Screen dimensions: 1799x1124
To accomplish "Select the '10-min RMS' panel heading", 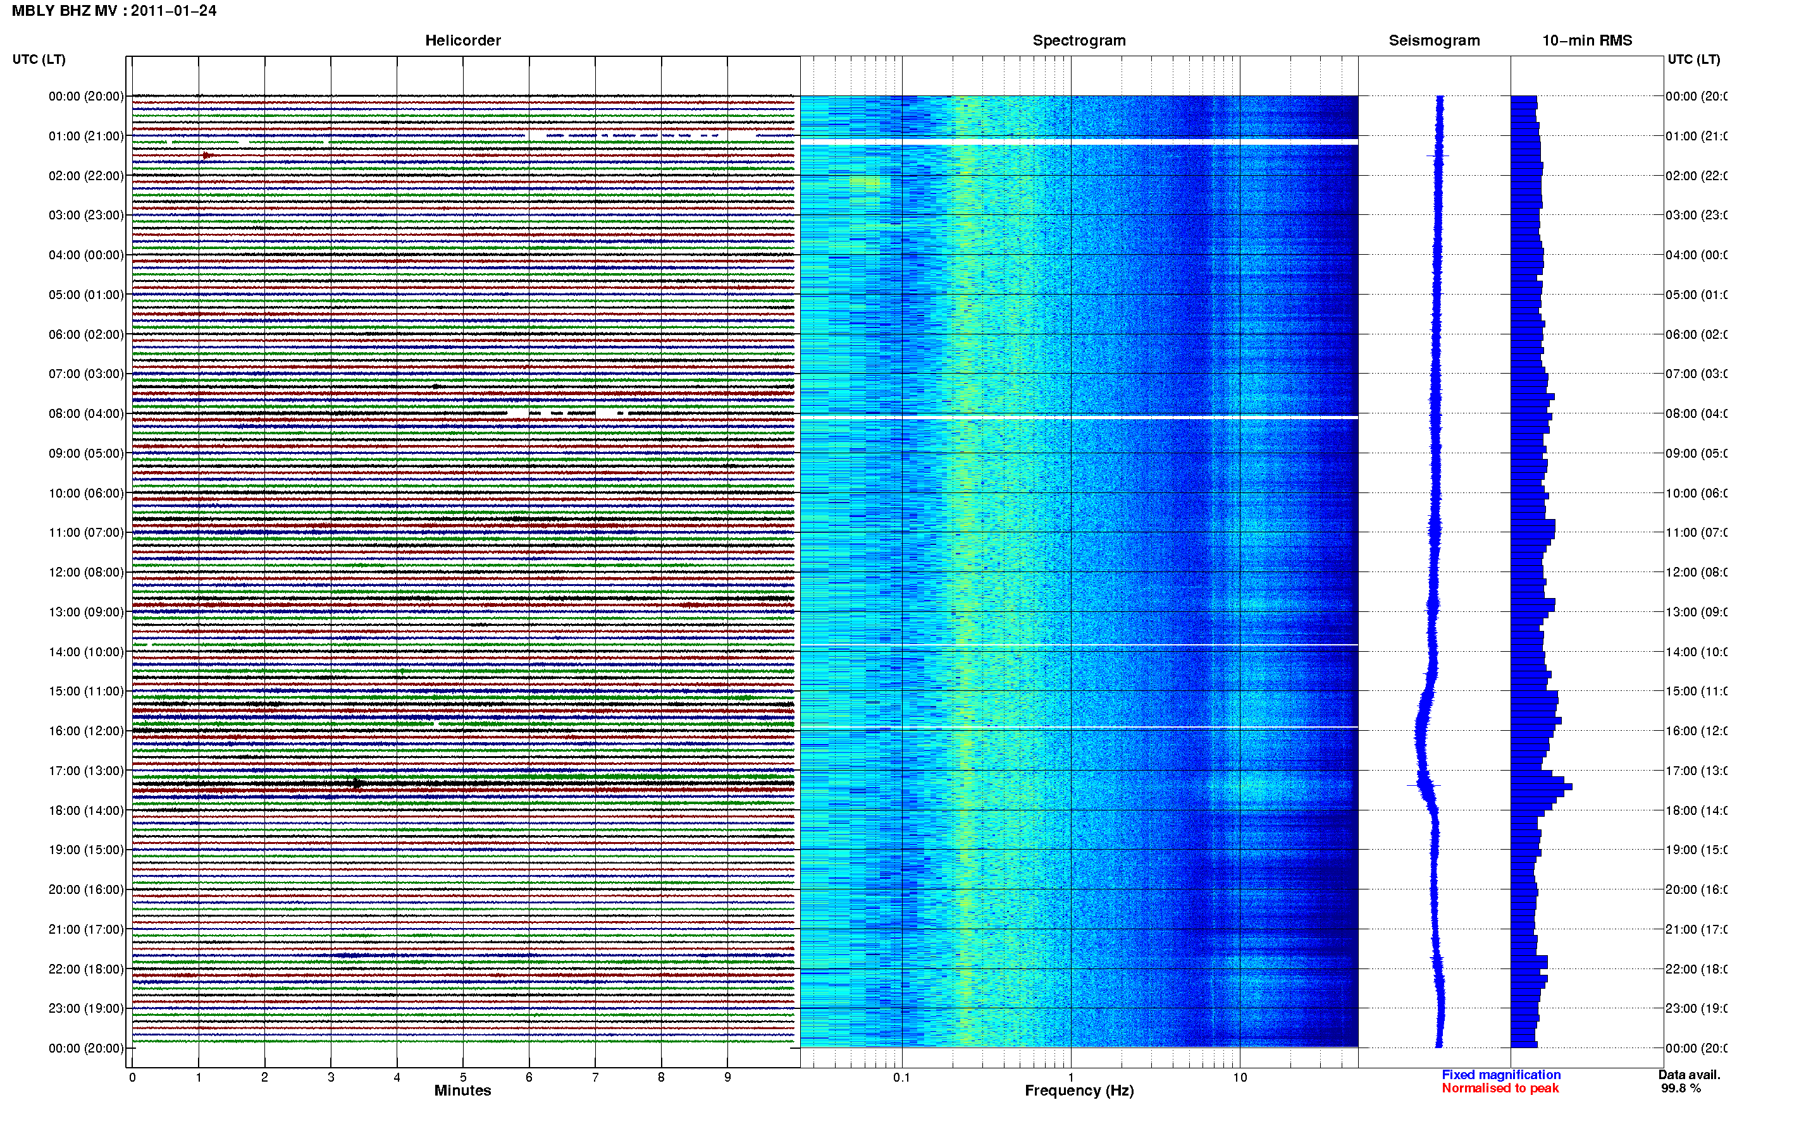I will 1586,41.
